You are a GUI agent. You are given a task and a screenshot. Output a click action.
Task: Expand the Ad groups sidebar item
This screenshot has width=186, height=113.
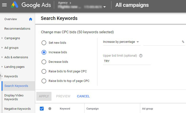(2, 48)
